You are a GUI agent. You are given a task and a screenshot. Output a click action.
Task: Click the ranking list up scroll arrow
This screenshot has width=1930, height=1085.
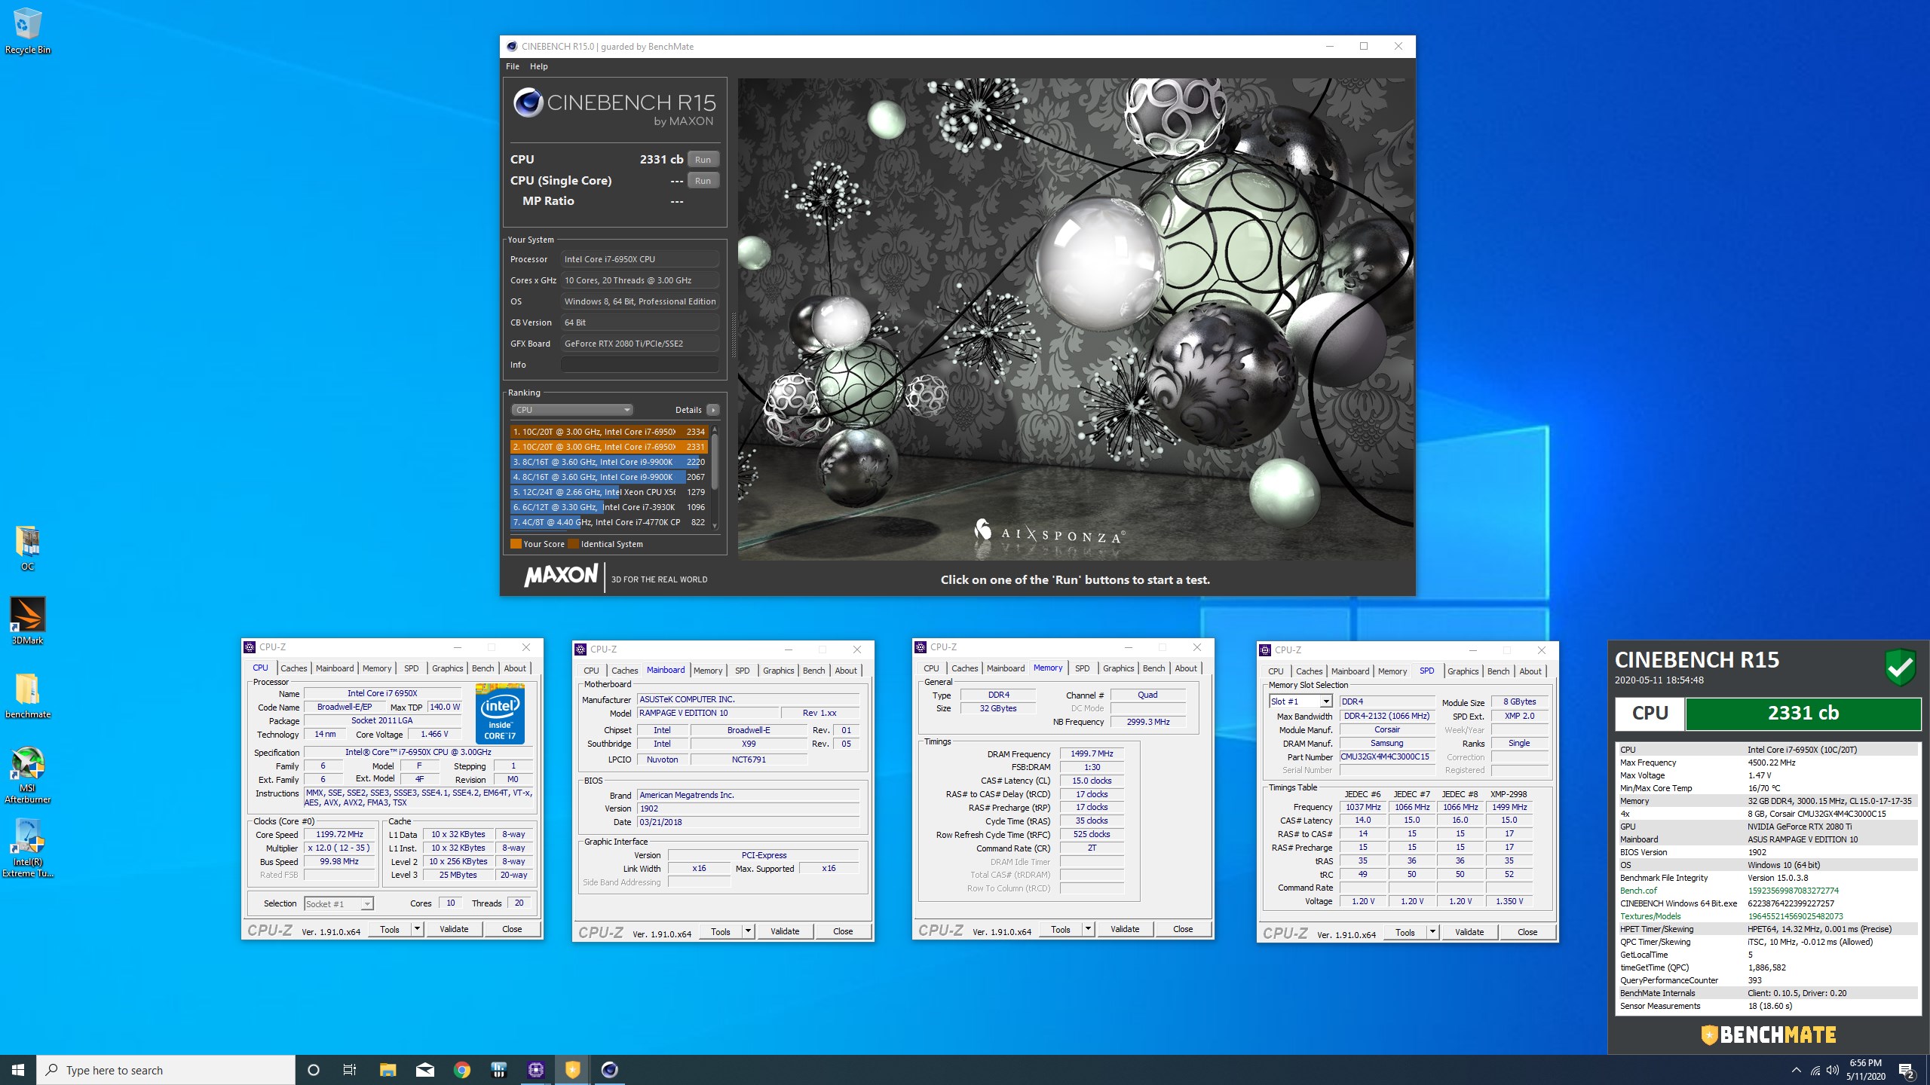pyautogui.click(x=715, y=429)
